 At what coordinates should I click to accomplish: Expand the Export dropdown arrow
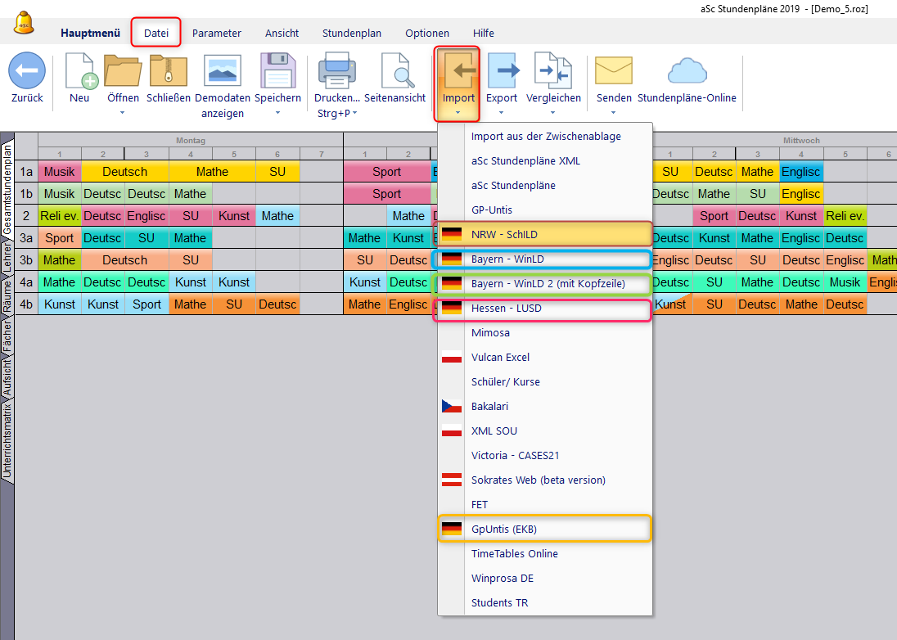coord(501,113)
